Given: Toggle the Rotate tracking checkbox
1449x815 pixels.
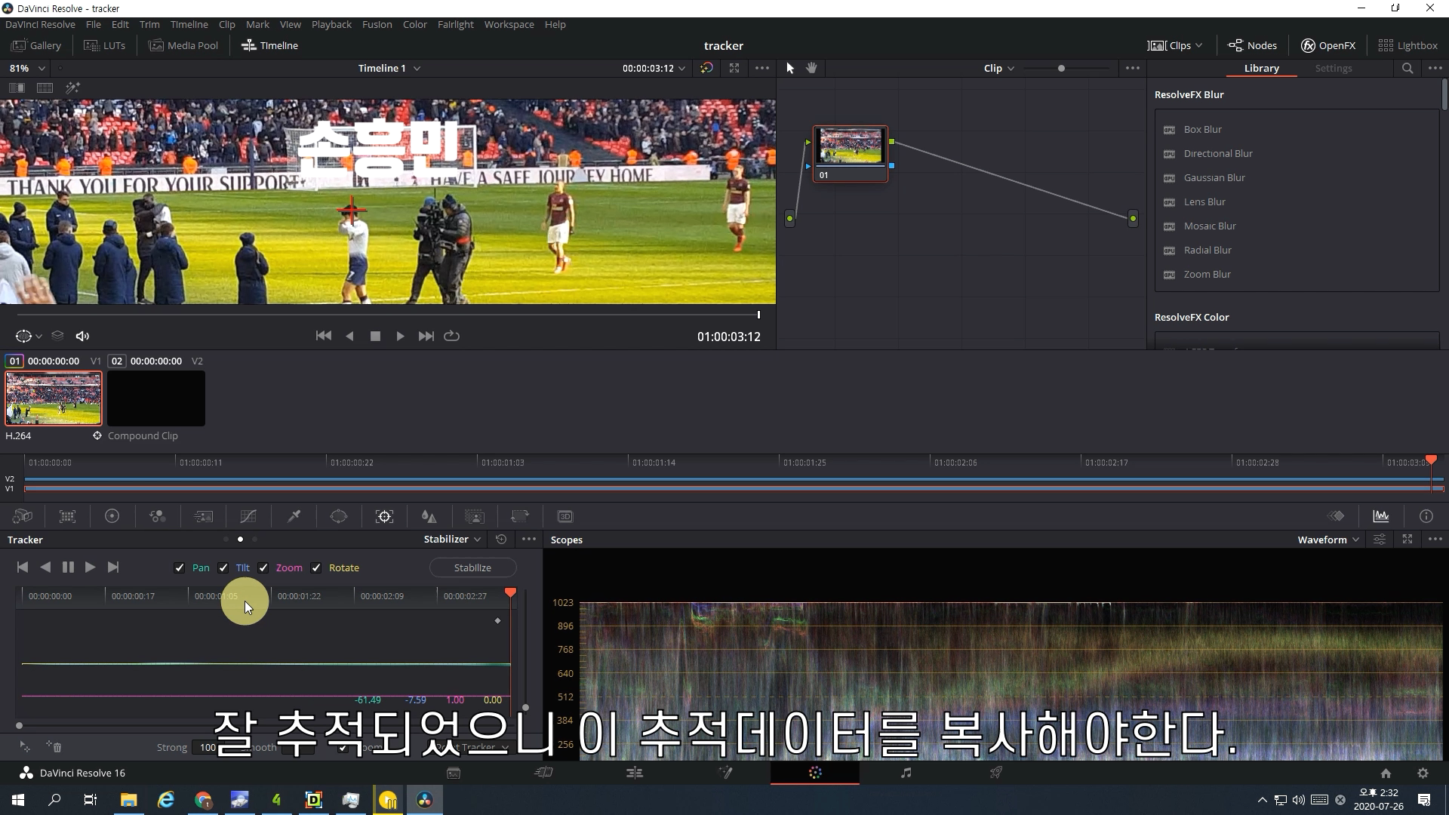Looking at the screenshot, I should tap(316, 568).
